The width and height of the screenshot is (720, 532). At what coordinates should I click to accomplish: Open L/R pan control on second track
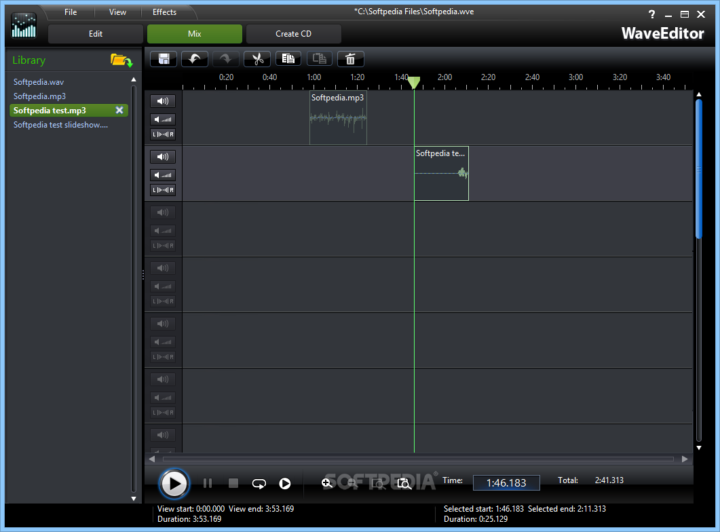pos(163,190)
